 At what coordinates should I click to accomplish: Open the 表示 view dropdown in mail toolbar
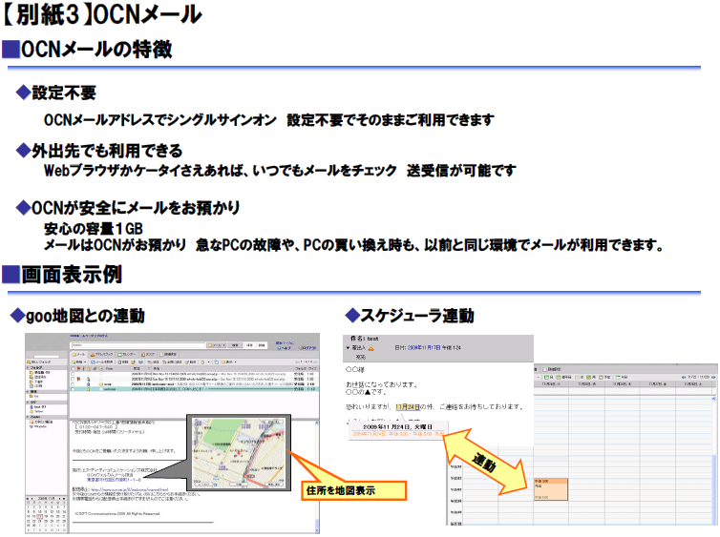pyautogui.click(x=228, y=361)
